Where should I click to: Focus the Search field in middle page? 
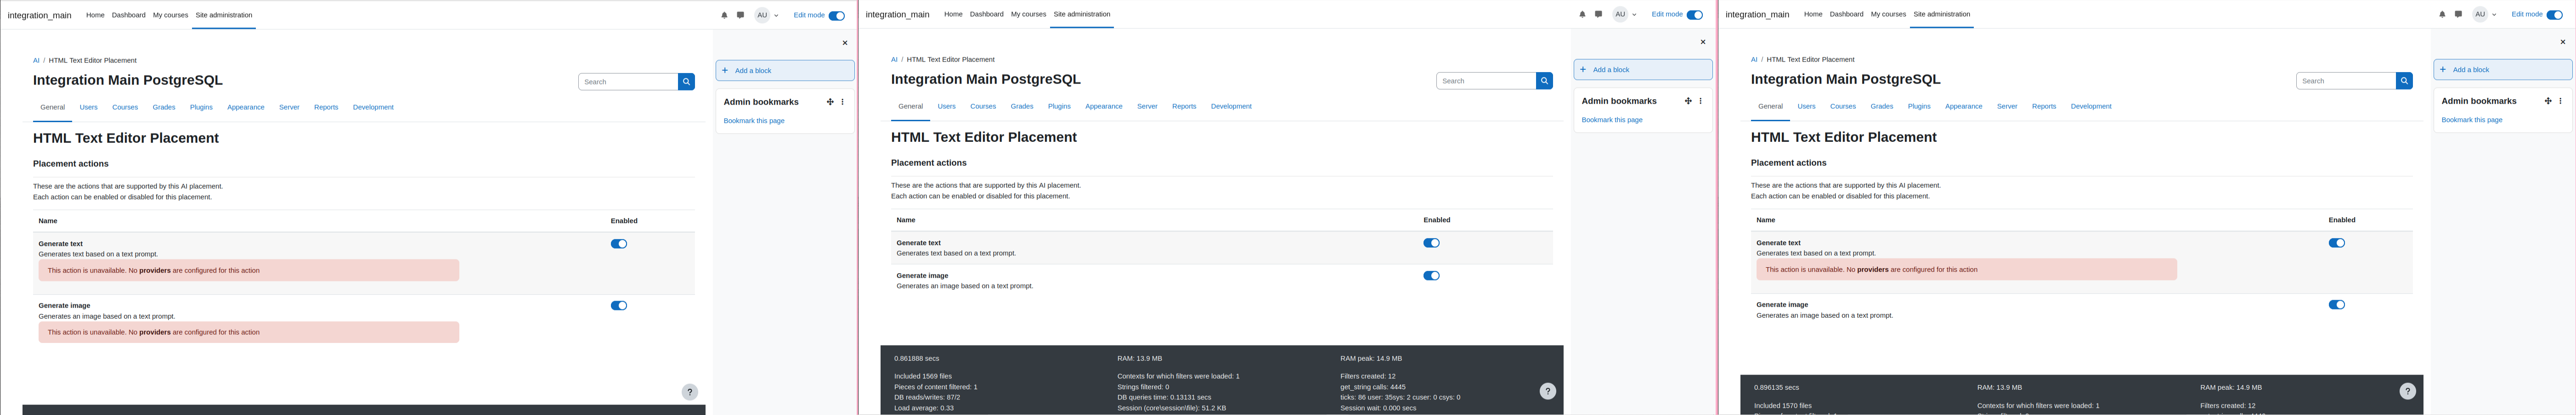1486,81
